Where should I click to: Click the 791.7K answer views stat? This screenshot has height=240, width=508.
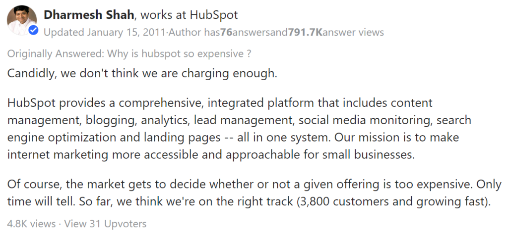[336, 32]
